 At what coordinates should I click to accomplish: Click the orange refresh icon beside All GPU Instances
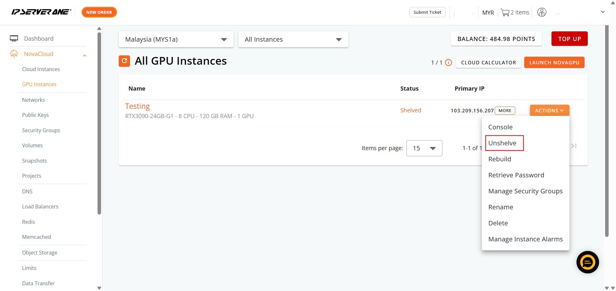(124, 61)
